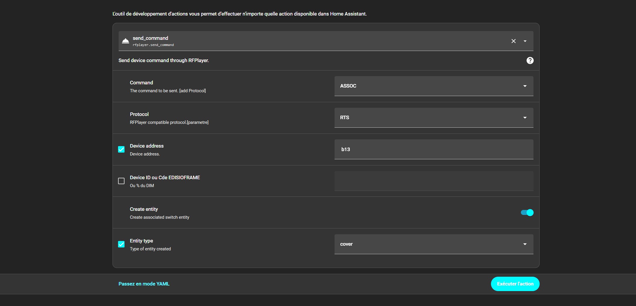Click the 'Send device command through RFPlayer' description
The height and width of the screenshot is (306, 636).
(x=163, y=60)
